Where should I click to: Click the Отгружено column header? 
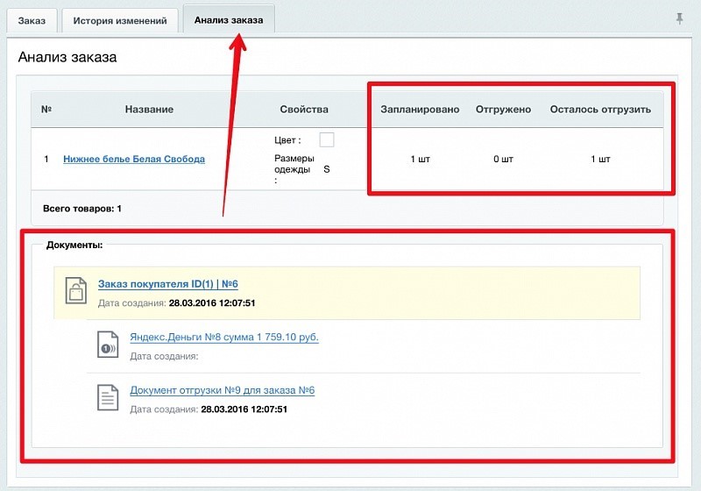503,109
